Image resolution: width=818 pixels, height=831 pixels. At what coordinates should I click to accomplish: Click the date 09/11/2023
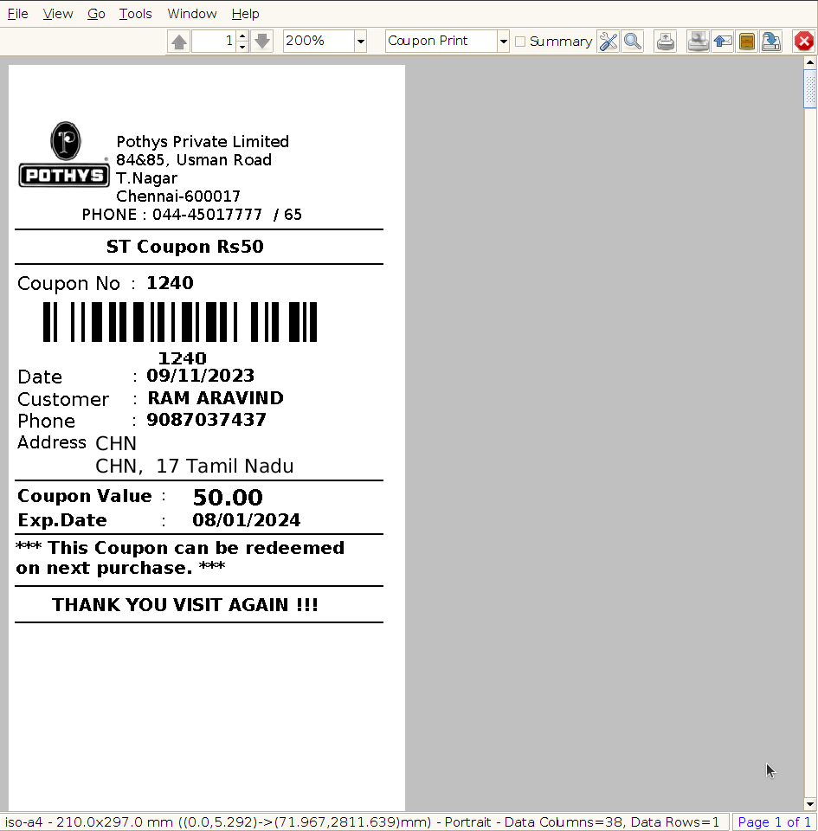point(200,376)
